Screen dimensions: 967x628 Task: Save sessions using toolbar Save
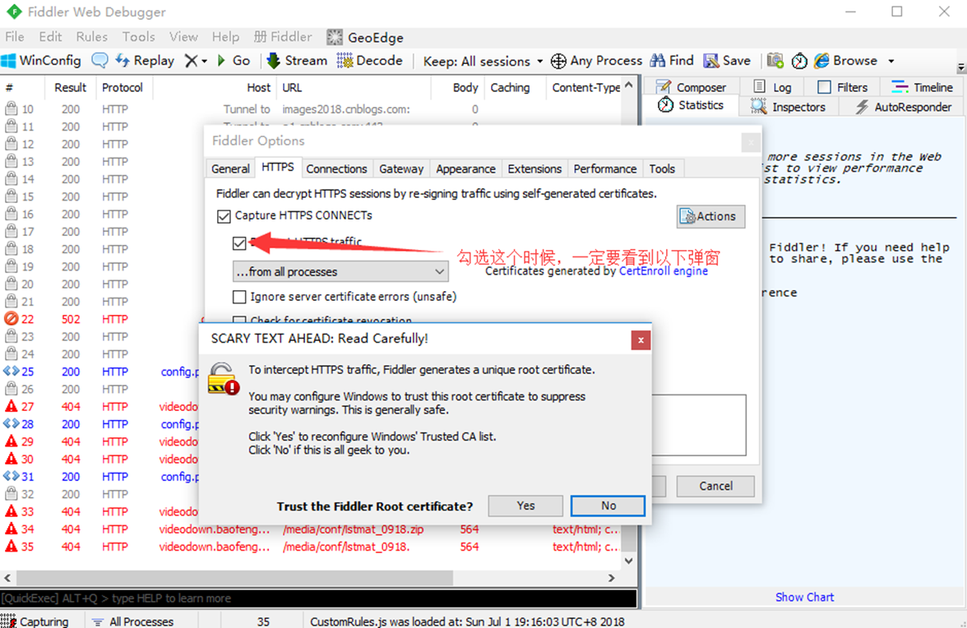727,60
